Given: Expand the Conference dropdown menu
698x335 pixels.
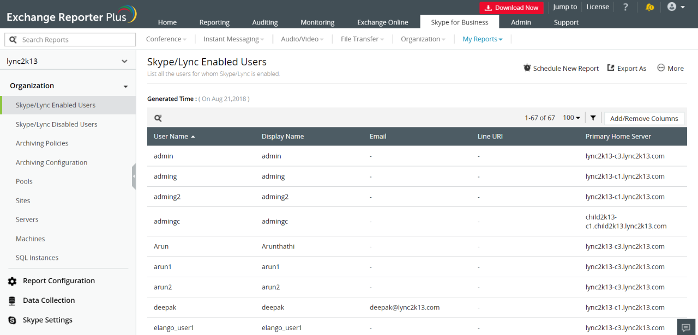Looking at the screenshot, I should click(x=166, y=39).
